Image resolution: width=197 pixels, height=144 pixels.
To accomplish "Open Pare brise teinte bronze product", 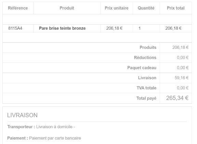I will pyautogui.click(x=62, y=28).
